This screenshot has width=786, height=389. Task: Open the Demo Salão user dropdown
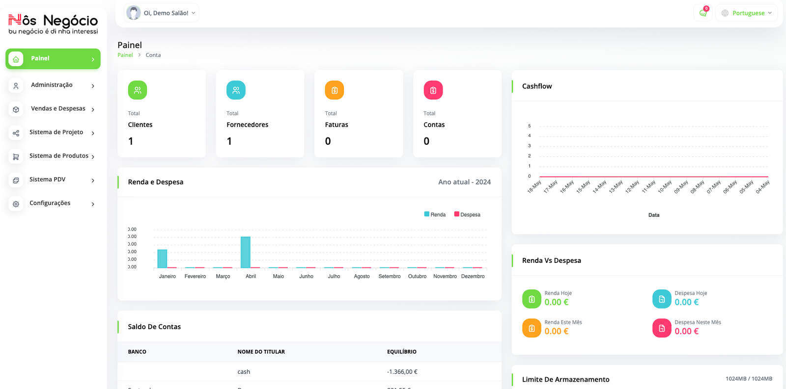point(162,13)
